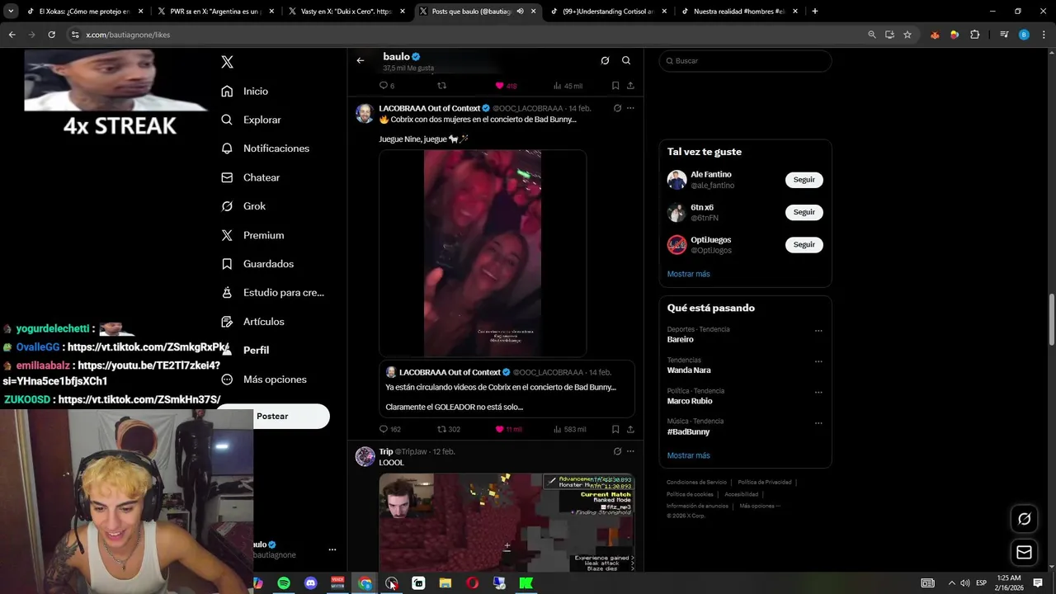The height and width of the screenshot is (594, 1056).
Task: Open floating Grok button
Action: coord(1024,519)
